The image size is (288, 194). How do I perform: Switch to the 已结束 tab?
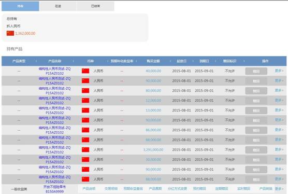[95, 6]
